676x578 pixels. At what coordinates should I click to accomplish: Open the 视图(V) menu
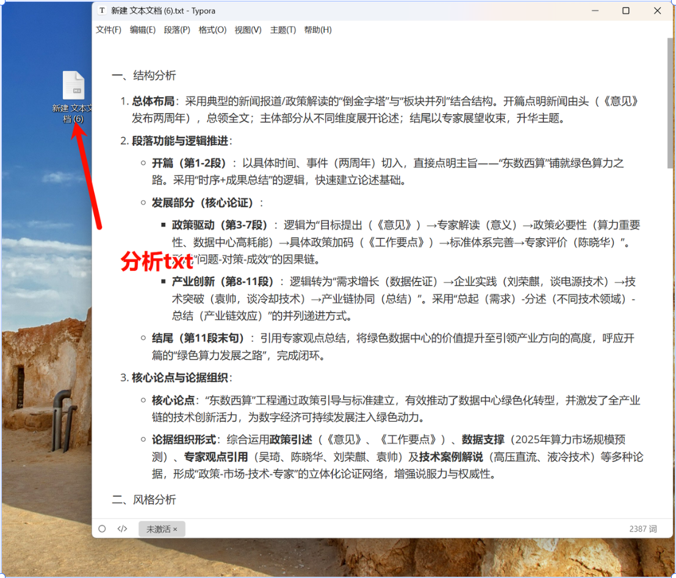click(248, 30)
